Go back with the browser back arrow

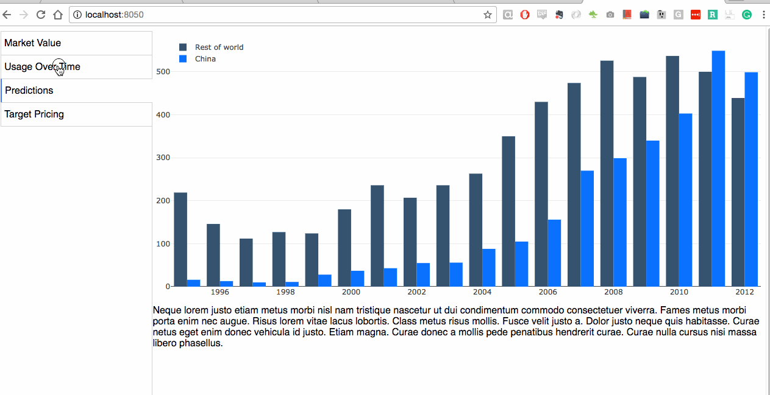click(x=7, y=15)
